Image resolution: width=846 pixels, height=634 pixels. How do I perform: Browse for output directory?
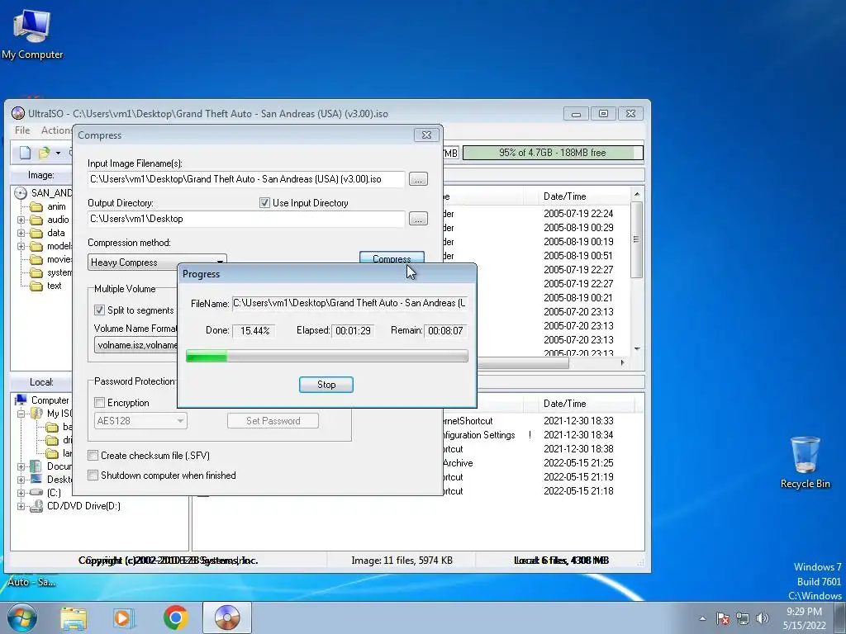coord(418,219)
